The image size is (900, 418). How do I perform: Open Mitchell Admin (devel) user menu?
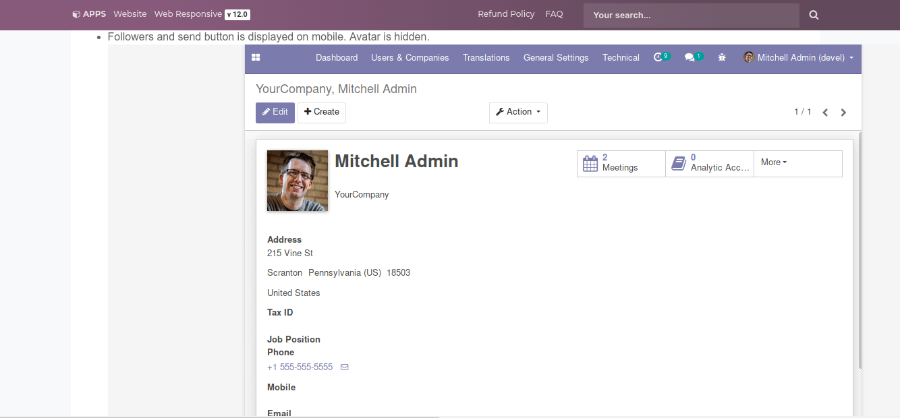click(x=799, y=58)
